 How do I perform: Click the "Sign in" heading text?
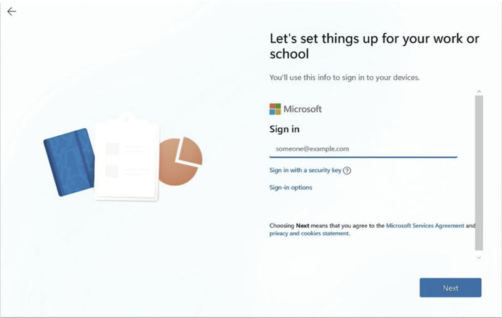coord(284,129)
